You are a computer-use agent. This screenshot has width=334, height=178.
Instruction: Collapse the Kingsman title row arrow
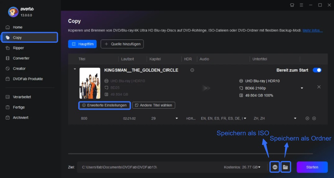(75, 69)
